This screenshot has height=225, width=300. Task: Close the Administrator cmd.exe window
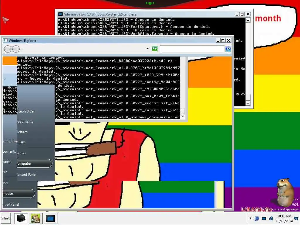coord(248,14)
